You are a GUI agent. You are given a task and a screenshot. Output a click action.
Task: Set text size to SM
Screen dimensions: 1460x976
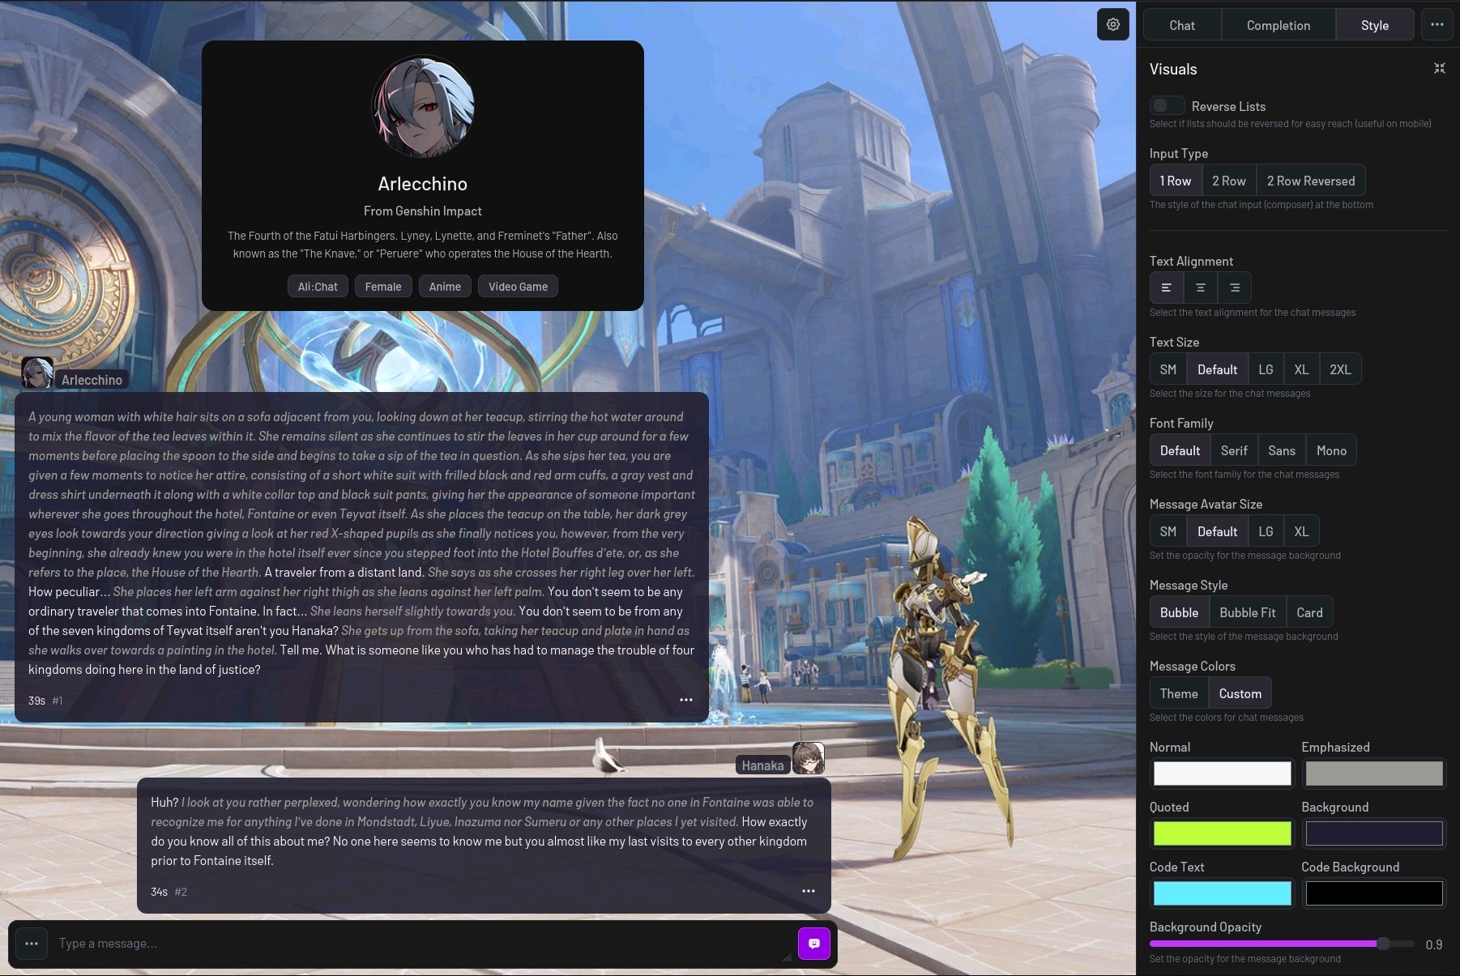pyautogui.click(x=1168, y=369)
